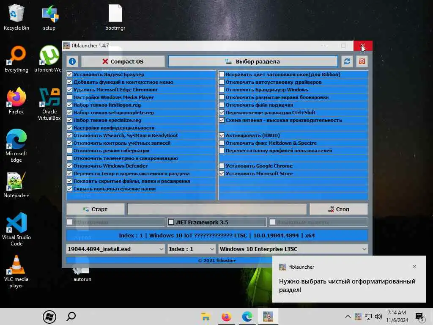
Task: Switch to Firefox in taskbar
Action: click(226, 317)
